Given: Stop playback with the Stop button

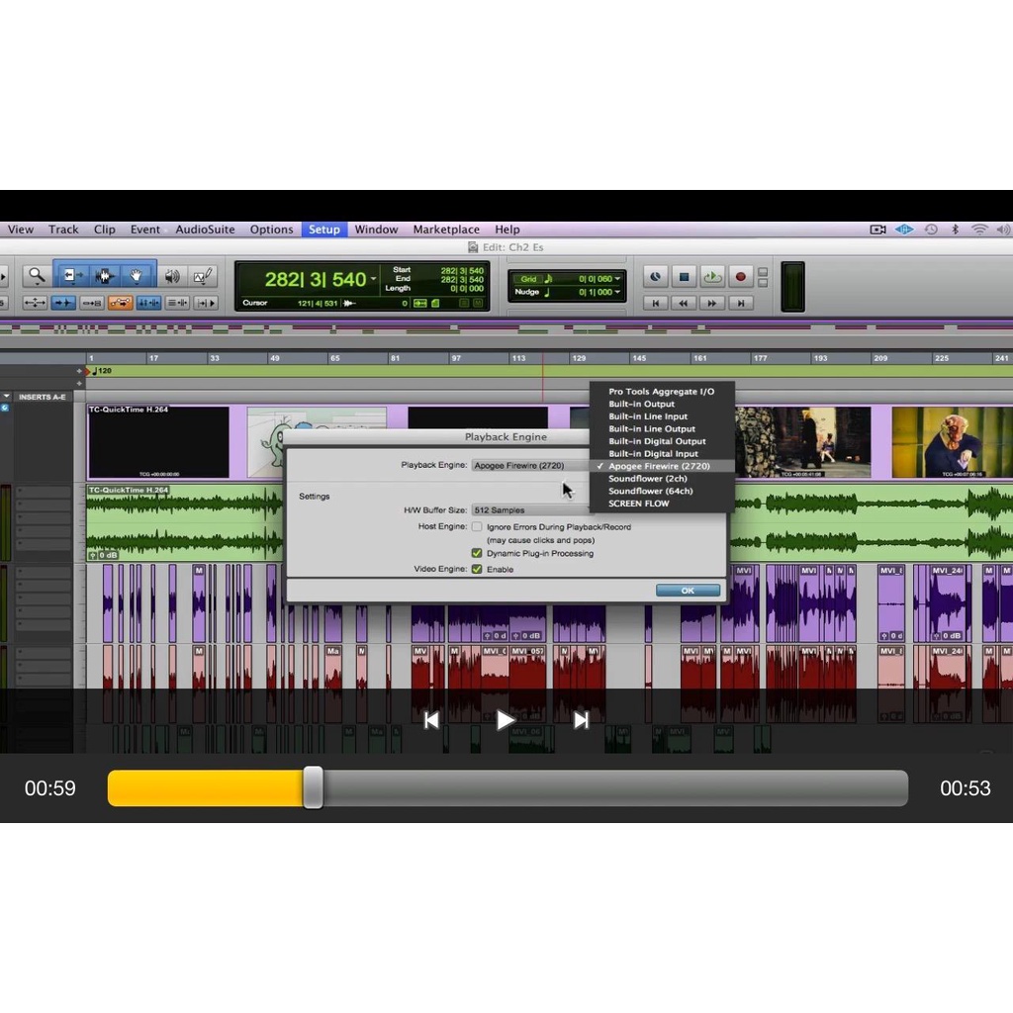Looking at the screenshot, I should click(x=684, y=277).
